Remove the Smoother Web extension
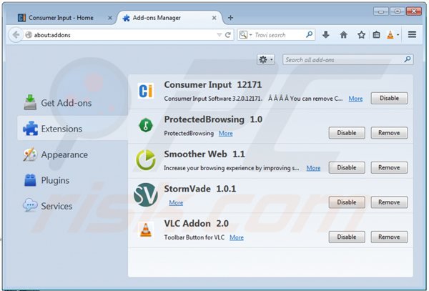Viewport: 429px width, 291px height. click(389, 167)
